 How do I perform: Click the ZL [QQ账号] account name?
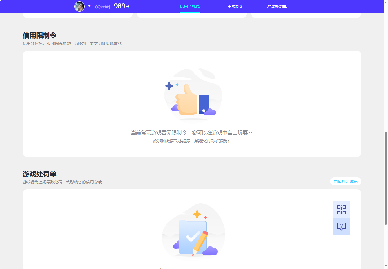point(99,7)
